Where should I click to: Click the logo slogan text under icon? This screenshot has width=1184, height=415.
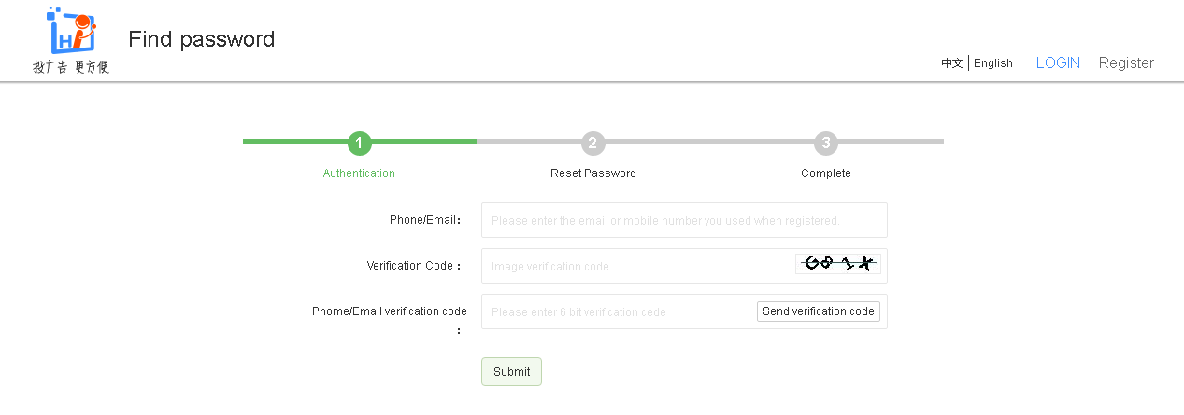click(x=71, y=67)
